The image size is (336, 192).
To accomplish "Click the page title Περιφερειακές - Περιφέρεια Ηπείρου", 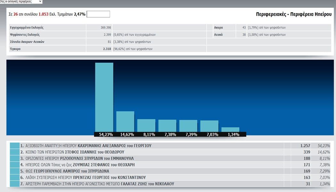I will coord(294,14).
